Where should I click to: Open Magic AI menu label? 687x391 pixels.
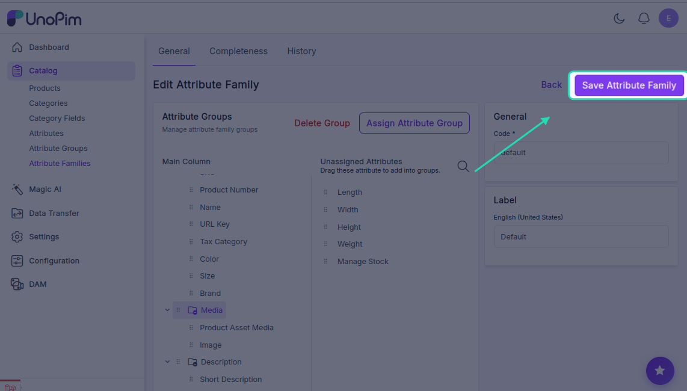tap(45, 189)
